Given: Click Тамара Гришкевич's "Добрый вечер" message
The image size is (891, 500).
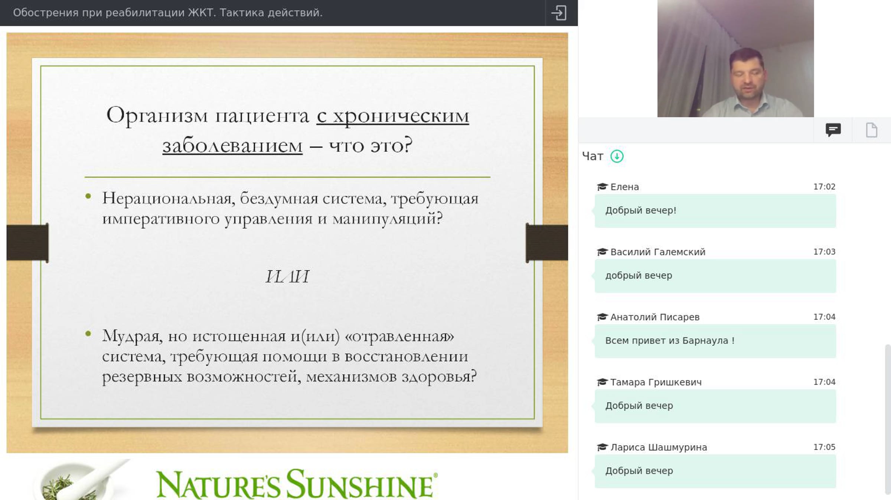Looking at the screenshot, I should click(x=715, y=406).
